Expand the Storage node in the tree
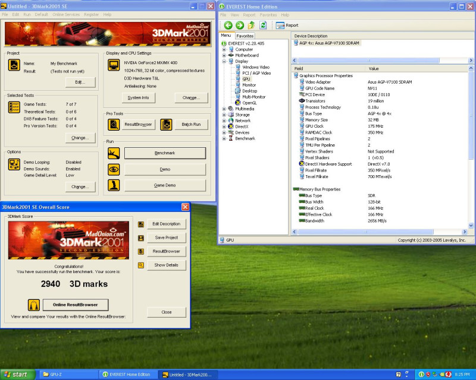The height and width of the screenshot is (380, 476). 224,115
